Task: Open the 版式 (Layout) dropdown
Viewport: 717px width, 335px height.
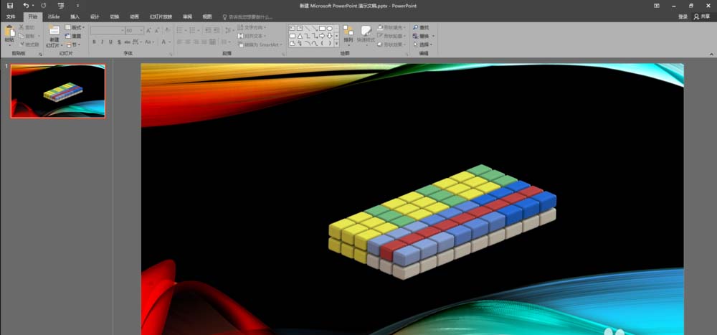Action: pos(75,27)
